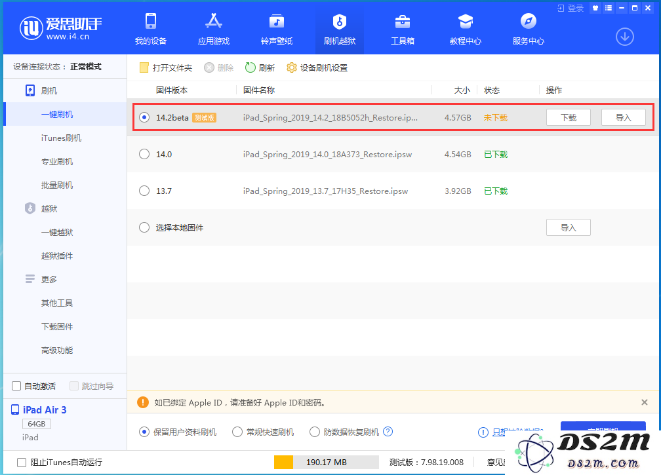Image resolution: width=661 pixels, height=475 pixels.
Task: Click the 操作 column header
Action: (x=554, y=90)
